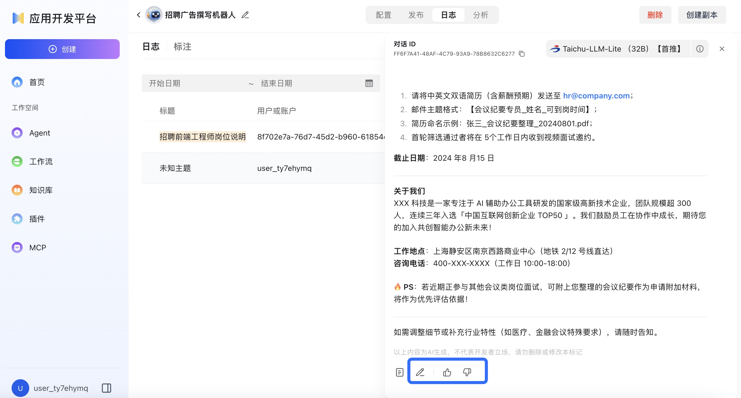Open Taichu-LLM-Lite model selector
Screen dimensions: 741x398
(617, 49)
